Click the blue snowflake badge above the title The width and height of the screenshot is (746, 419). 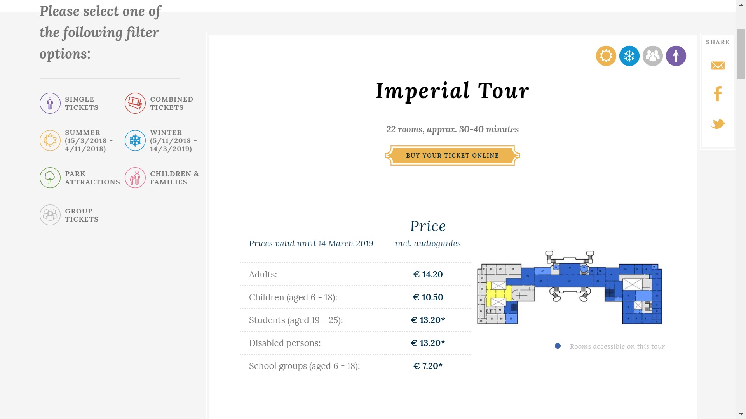click(629, 56)
